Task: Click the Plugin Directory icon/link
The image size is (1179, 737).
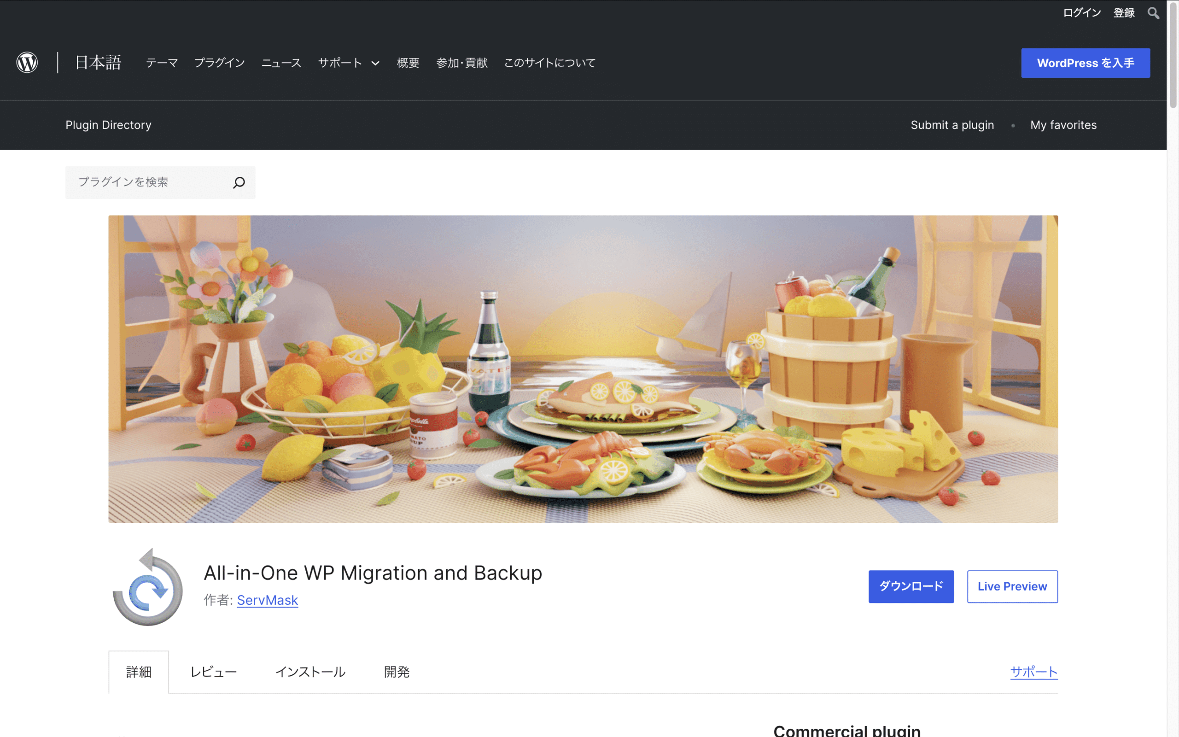Action: click(108, 125)
